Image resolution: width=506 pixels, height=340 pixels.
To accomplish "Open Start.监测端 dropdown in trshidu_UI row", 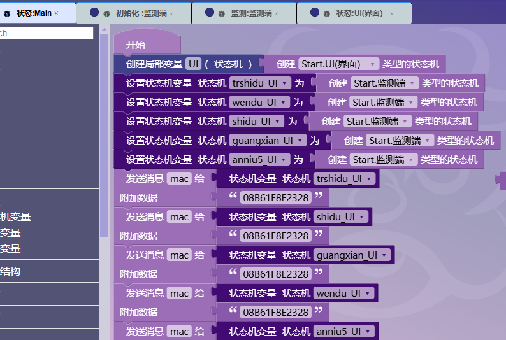I will [x=384, y=83].
